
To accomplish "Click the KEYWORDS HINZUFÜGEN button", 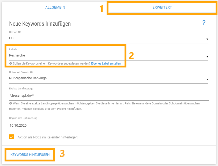I will coord(30,154).
